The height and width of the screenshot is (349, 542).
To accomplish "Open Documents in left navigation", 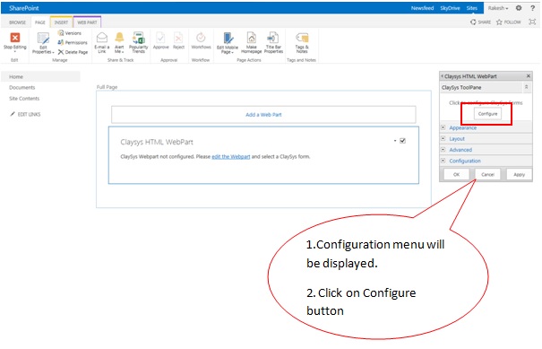I will [x=22, y=88].
